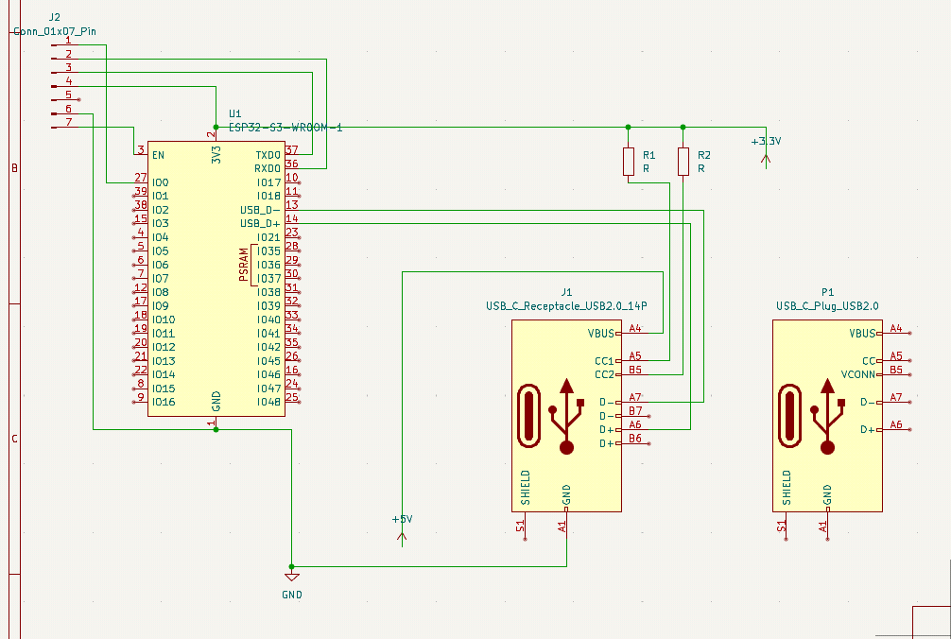Click CC2 pin label on J1
This screenshot has width=951, height=639.
(604, 374)
